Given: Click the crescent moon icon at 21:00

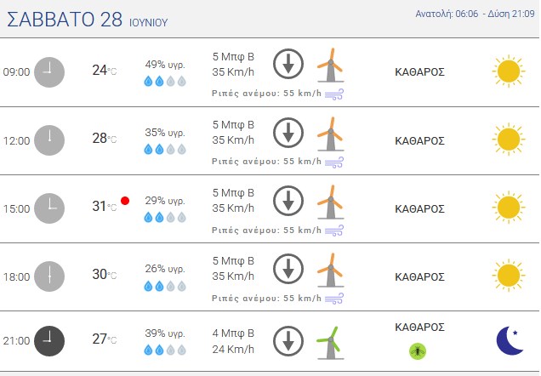Looking at the screenshot, I should pyautogui.click(x=510, y=340).
